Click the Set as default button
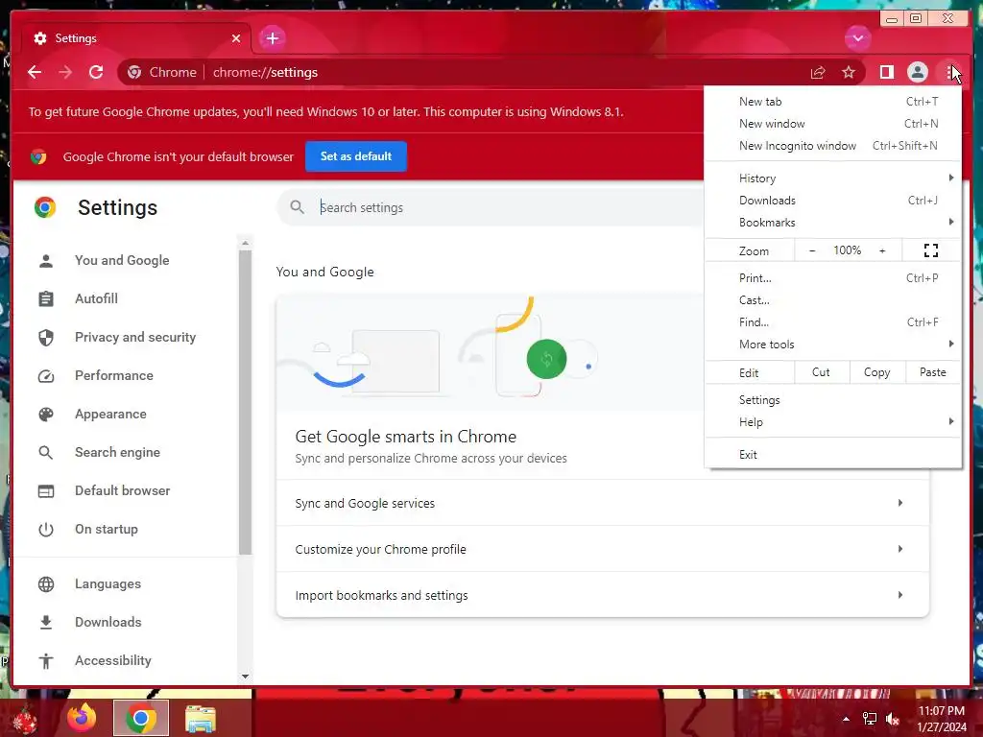Screen dimensions: 983x737 [x=356, y=156]
